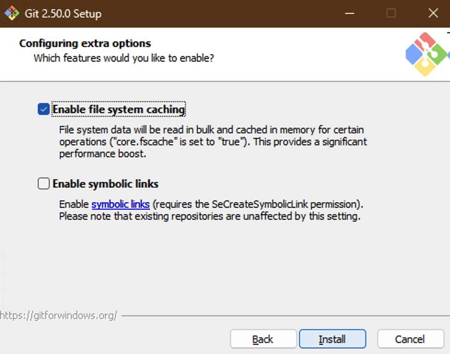
Task: Click the https://gitforwindows.org/ text
Action: pyautogui.click(x=58, y=315)
